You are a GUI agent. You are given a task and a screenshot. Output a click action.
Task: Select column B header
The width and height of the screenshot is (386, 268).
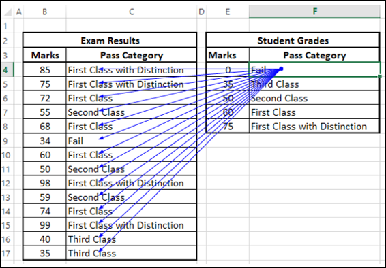pos(44,12)
